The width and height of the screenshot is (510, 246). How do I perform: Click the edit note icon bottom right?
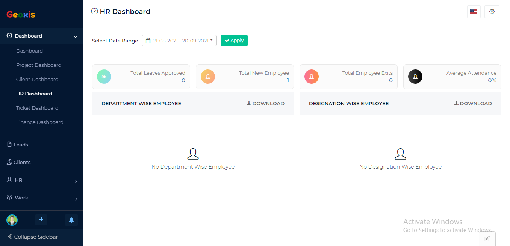487,238
